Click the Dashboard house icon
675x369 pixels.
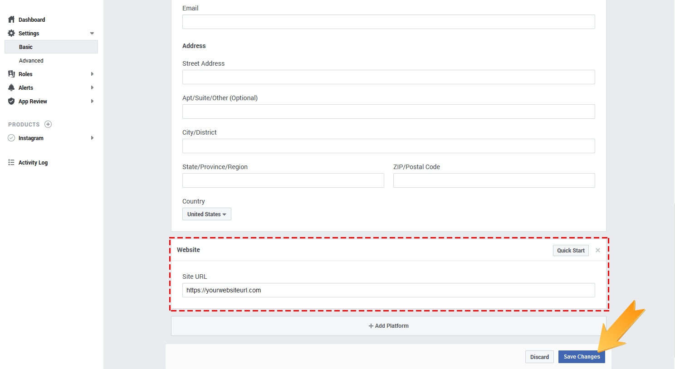pyautogui.click(x=11, y=19)
